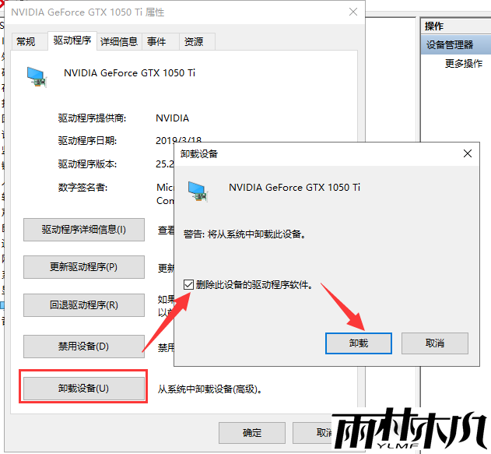Click the 卸载设备 dialog title text

[199, 154]
